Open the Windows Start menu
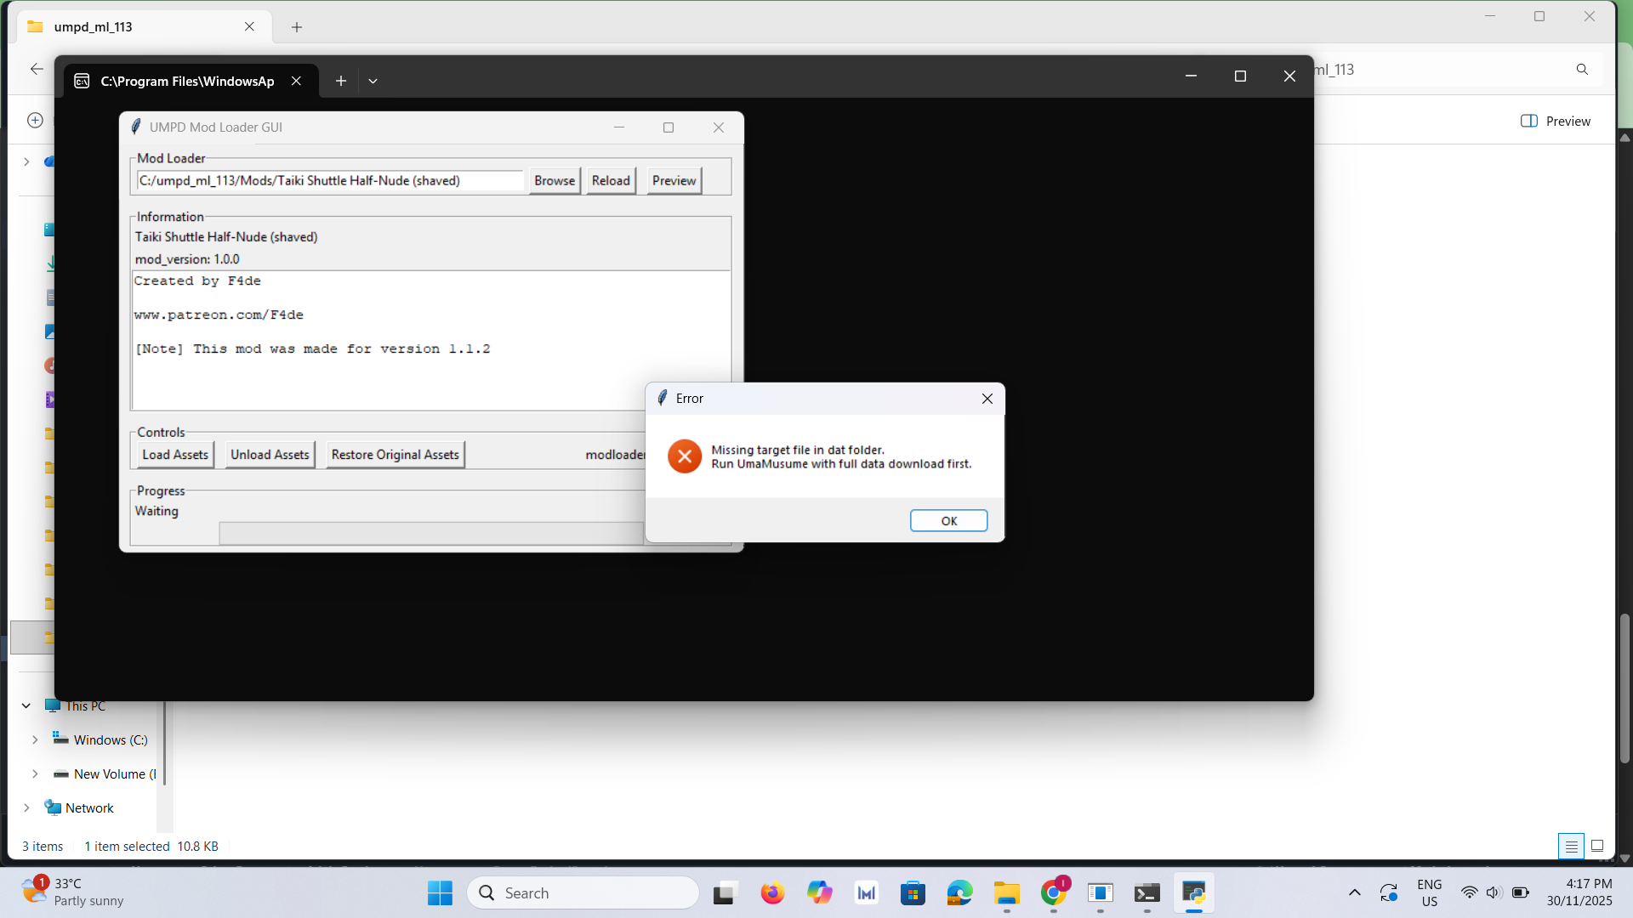The width and height of the screenshot is (1633, 918). 440,893
